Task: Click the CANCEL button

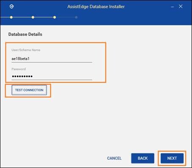Action: coord(114,158)
